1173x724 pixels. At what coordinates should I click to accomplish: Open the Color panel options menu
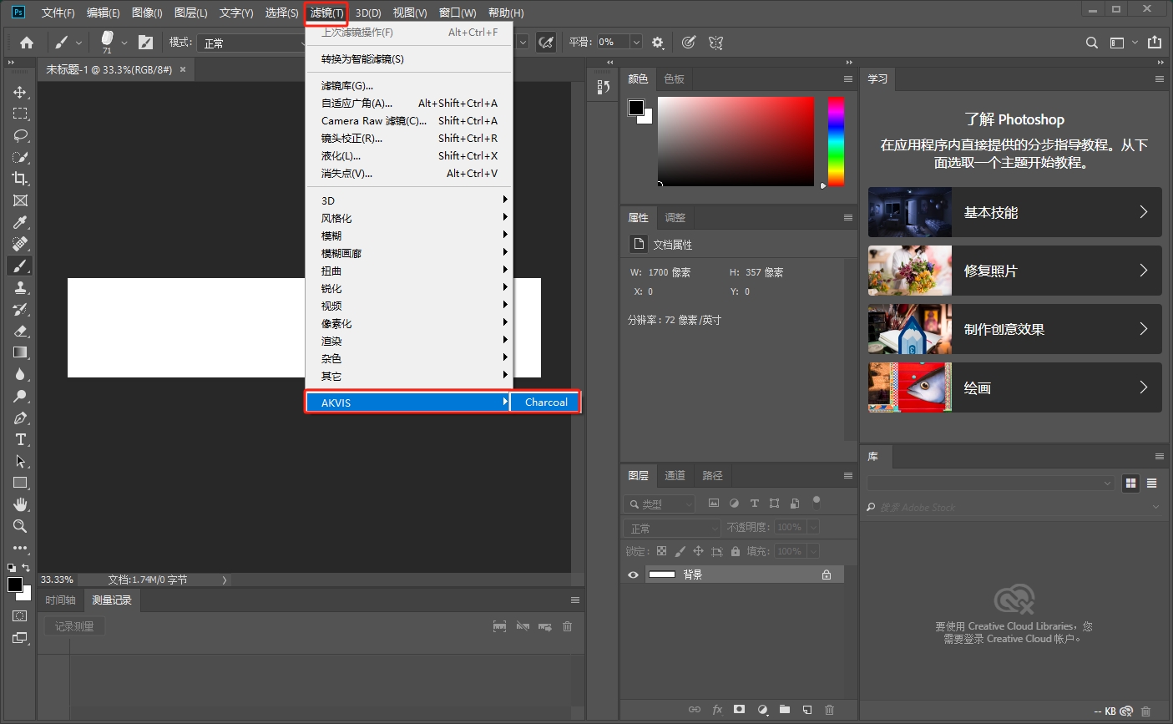[848, 79]
